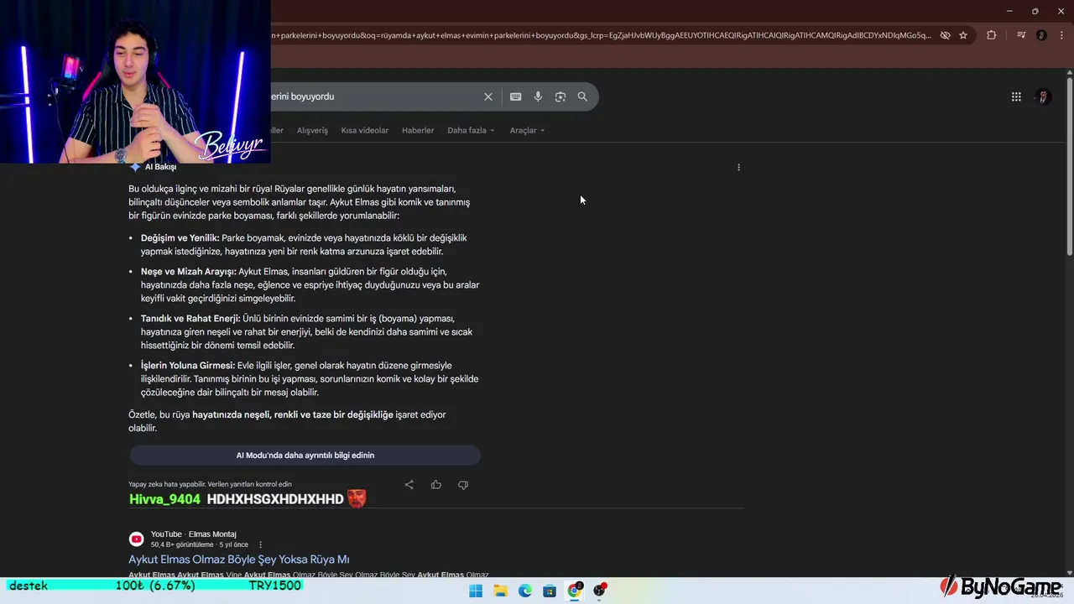The height and width of the screenshot is (604, 1074).
Task: Open 'Aykut Elmas Olmaz Böyle Şey' result link
Action: [x=239, y=560]
